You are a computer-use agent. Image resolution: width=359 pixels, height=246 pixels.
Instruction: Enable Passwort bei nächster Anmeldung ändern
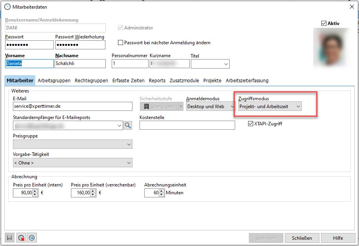coord(121,43)
